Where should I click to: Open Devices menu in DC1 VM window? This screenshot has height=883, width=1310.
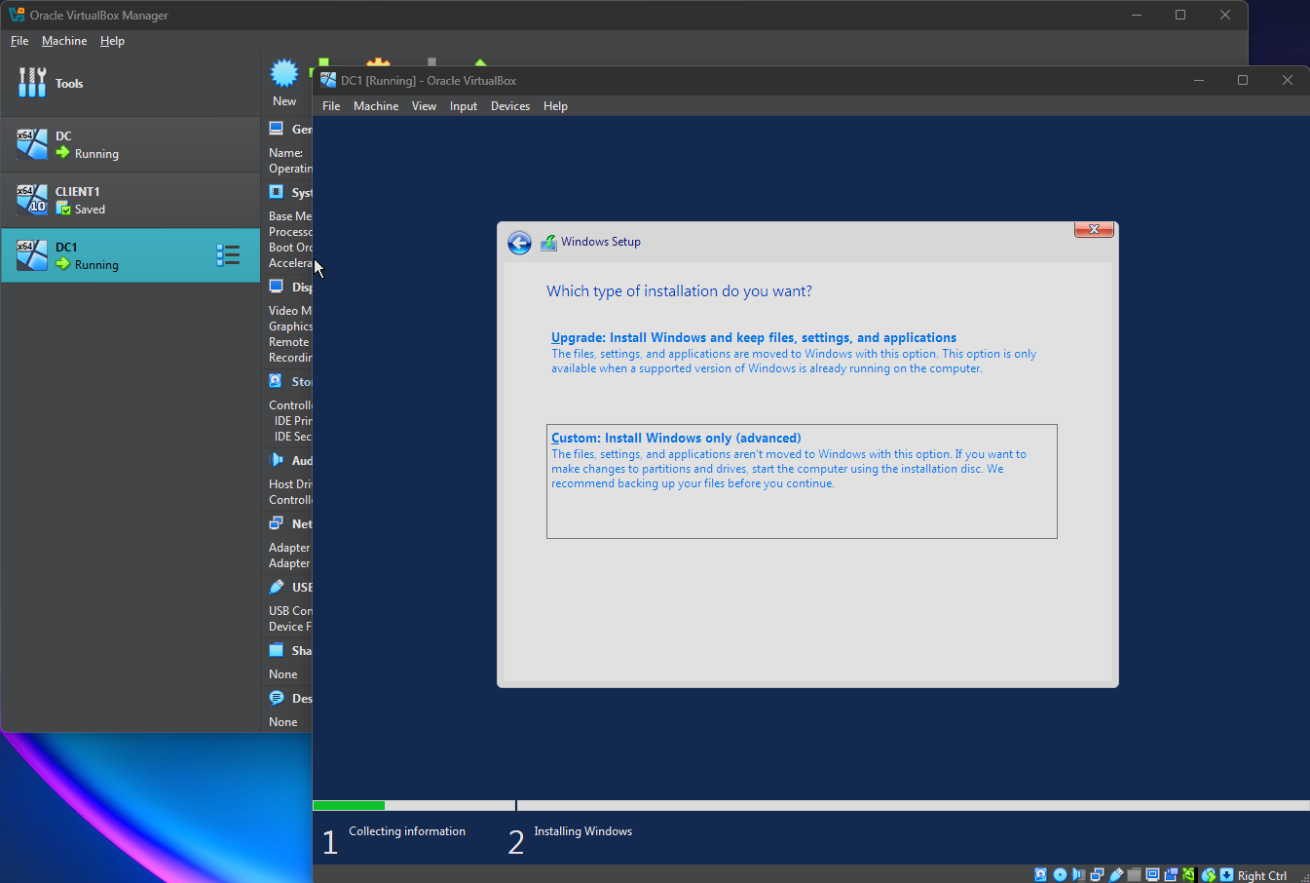pos(510,106)
